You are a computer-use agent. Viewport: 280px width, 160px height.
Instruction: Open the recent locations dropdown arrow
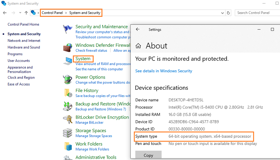coord(20,13)
